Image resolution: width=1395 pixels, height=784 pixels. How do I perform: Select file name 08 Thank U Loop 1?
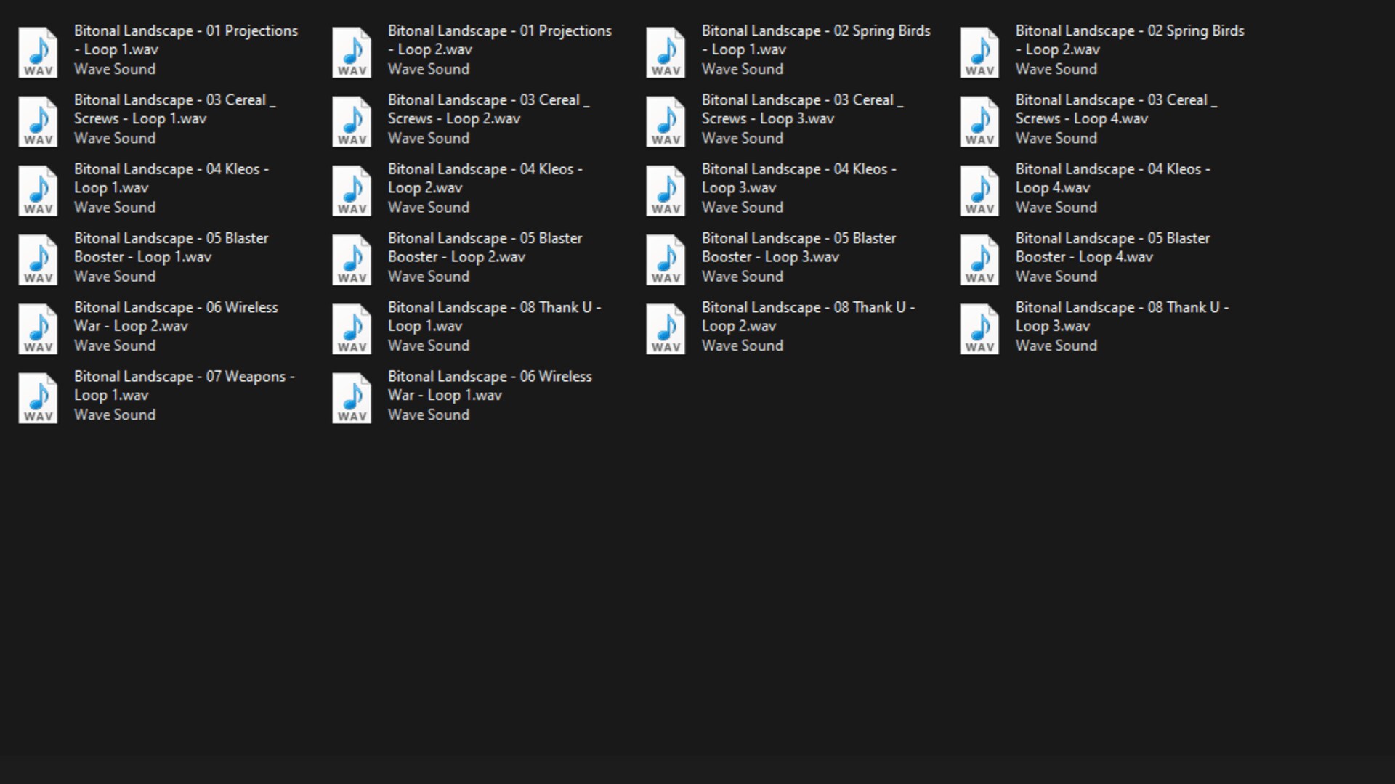494,317
